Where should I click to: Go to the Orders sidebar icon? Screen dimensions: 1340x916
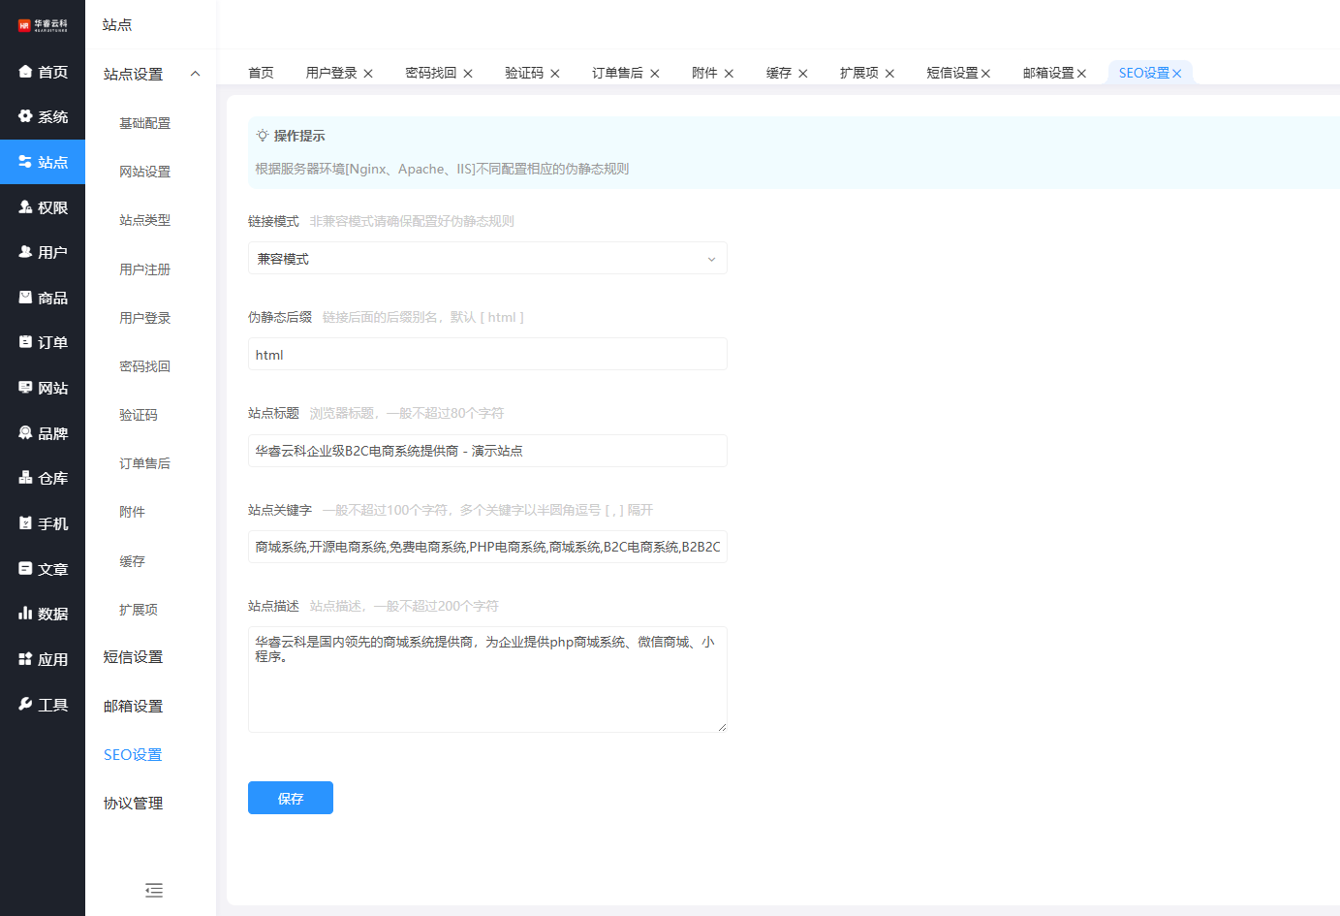click(x=26, y=342)
